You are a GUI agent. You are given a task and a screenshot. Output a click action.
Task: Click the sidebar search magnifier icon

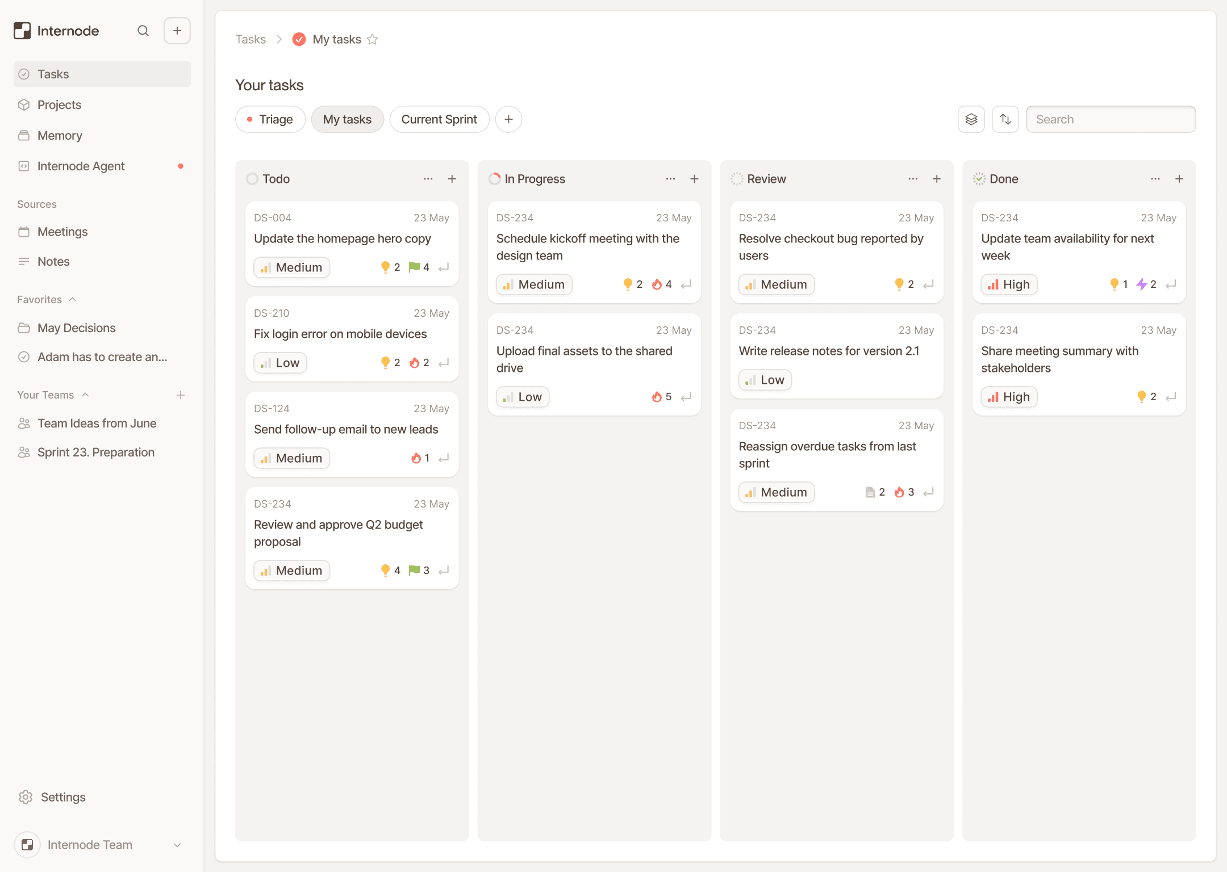(x=143, y=31)
